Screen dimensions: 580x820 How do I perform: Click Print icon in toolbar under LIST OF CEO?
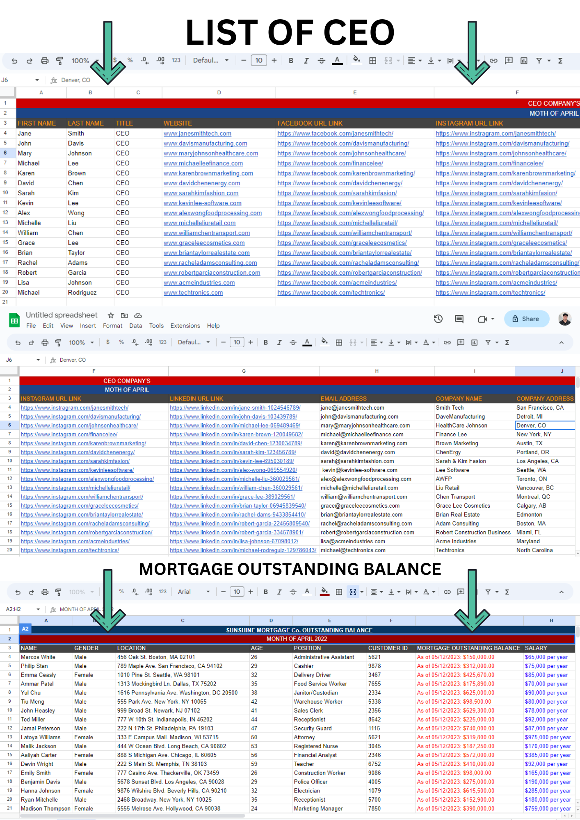[44, 61]
